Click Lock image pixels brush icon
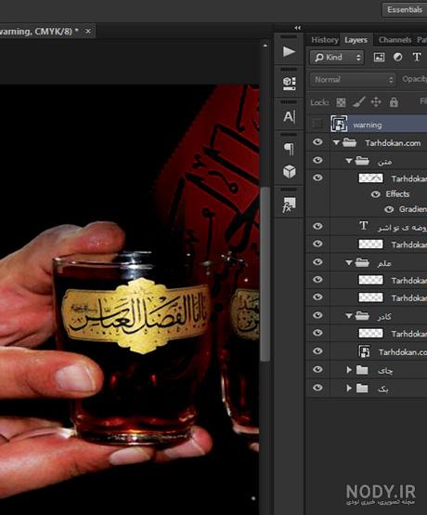 coord(359,102)
